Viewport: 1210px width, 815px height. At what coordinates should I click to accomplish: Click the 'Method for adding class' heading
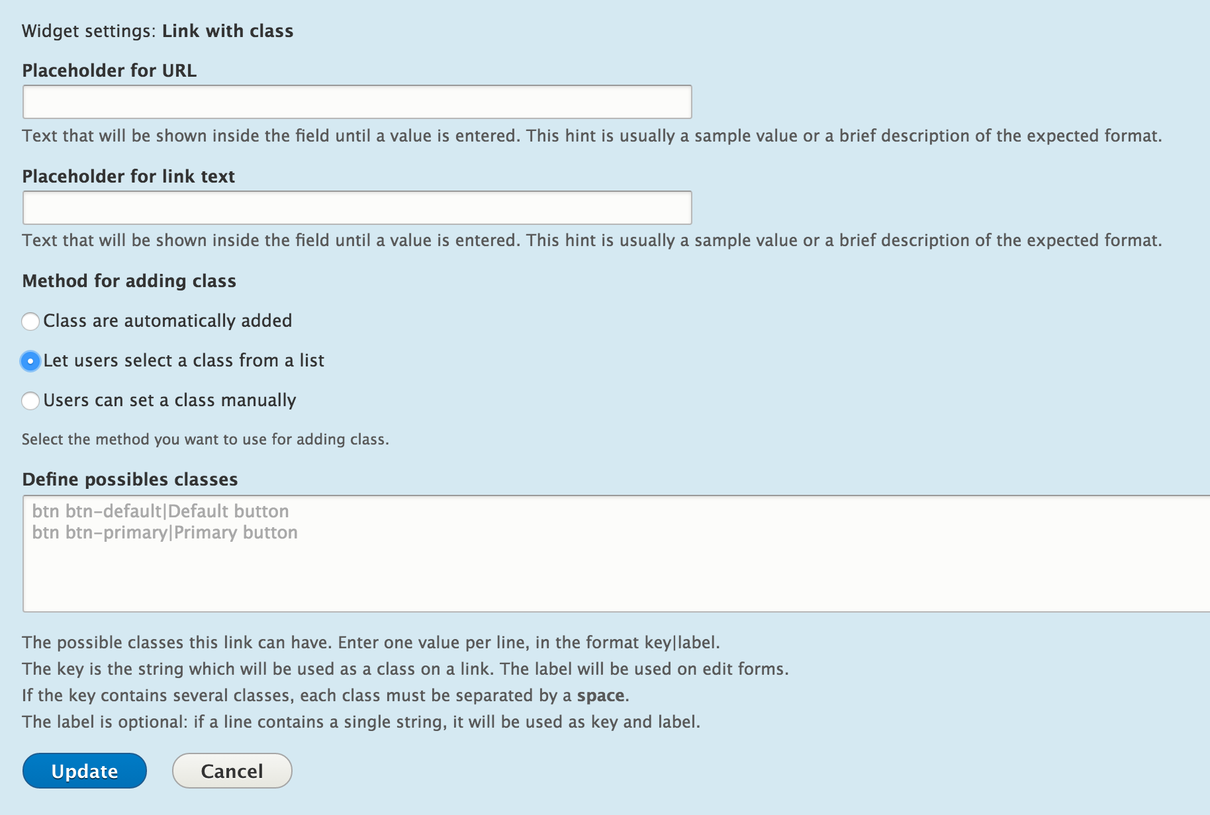[x=129, y=281]
